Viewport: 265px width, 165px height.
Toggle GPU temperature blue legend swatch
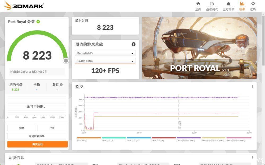pos(139,138)
